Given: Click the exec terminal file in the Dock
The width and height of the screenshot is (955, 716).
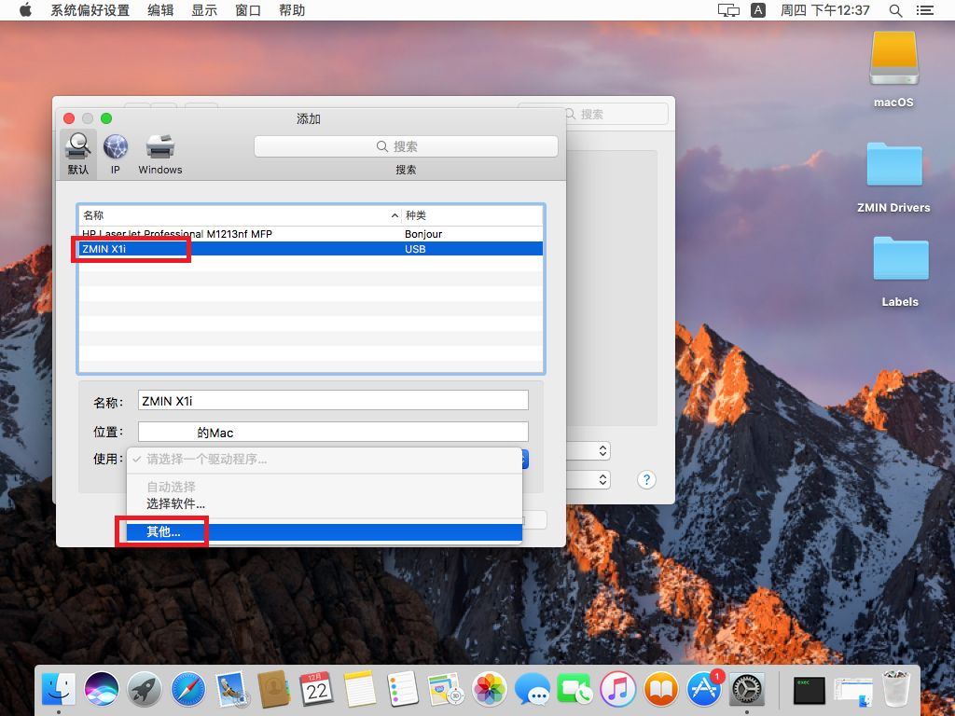Looking at the screenshot, I should (x=810, y=691).
